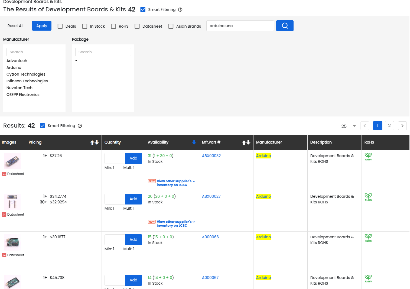Click quantity input for ABX00027

coord(115,199)
